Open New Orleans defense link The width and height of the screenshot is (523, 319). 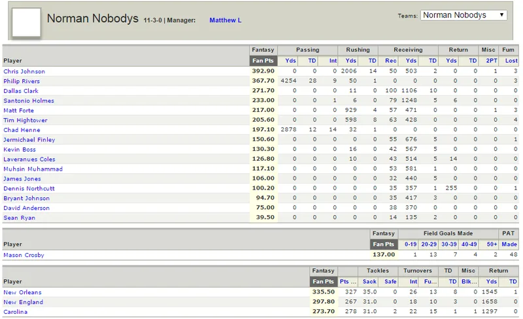(x=22, y=292)
